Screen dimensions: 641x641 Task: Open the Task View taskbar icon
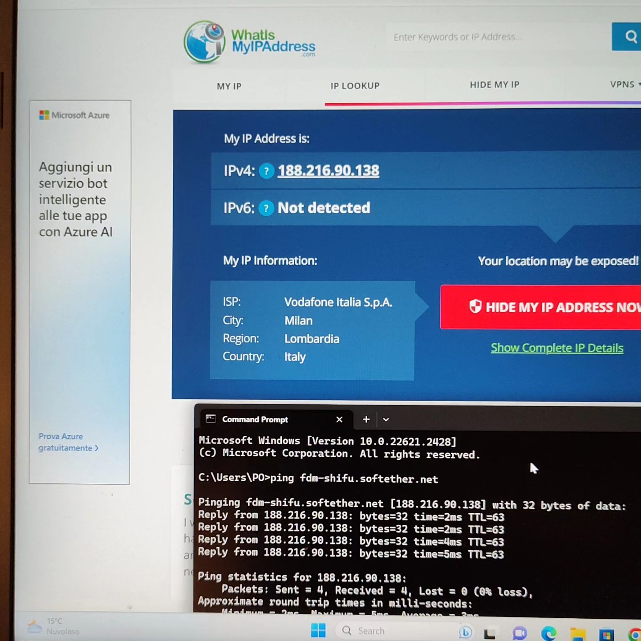pyautogui.click(x=490, y=633)
